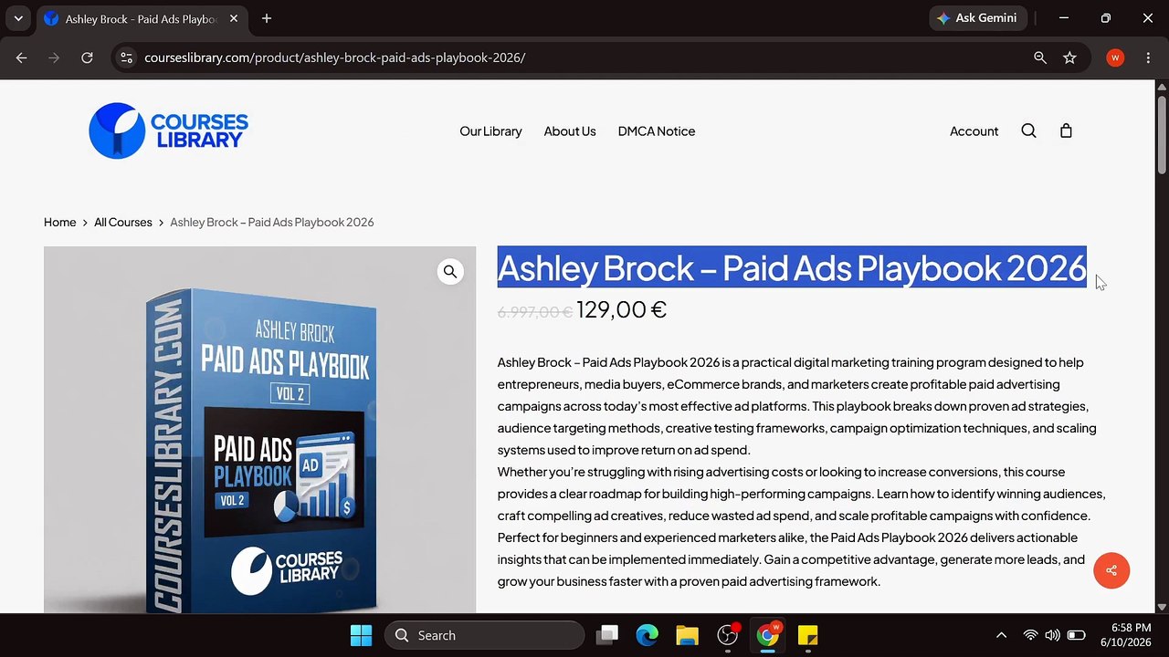
Task: Click scrollbar up arrow
Action: (1162, 86)
